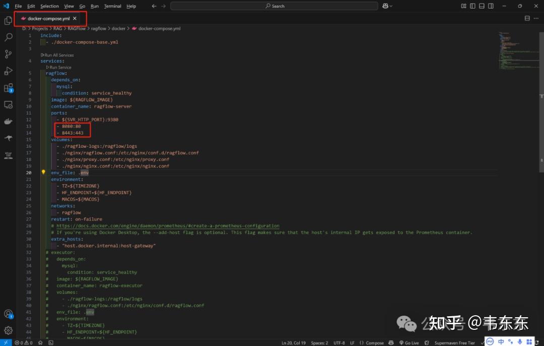
Task: Open the File menu
Action: [18, 6]
